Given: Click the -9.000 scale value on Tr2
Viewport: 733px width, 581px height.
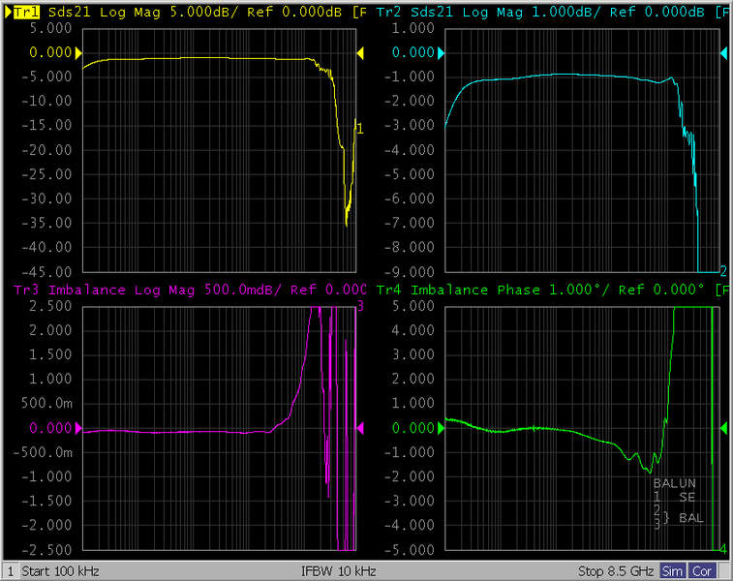Looking at the screenshot, I should click(x=410, y=271).
